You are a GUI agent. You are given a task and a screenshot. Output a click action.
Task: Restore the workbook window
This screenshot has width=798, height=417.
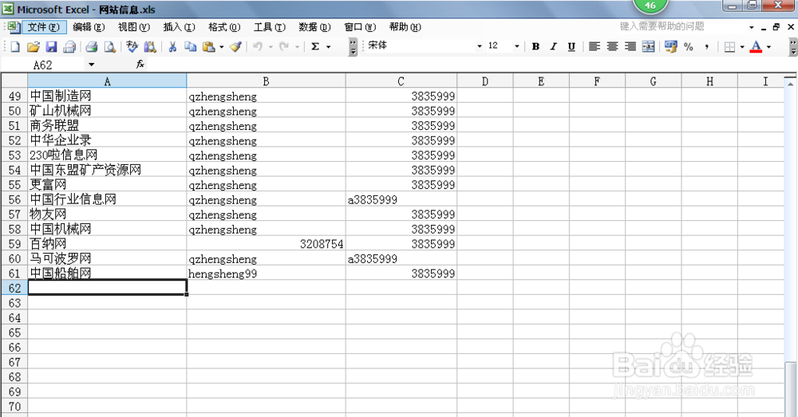(776, 27)
